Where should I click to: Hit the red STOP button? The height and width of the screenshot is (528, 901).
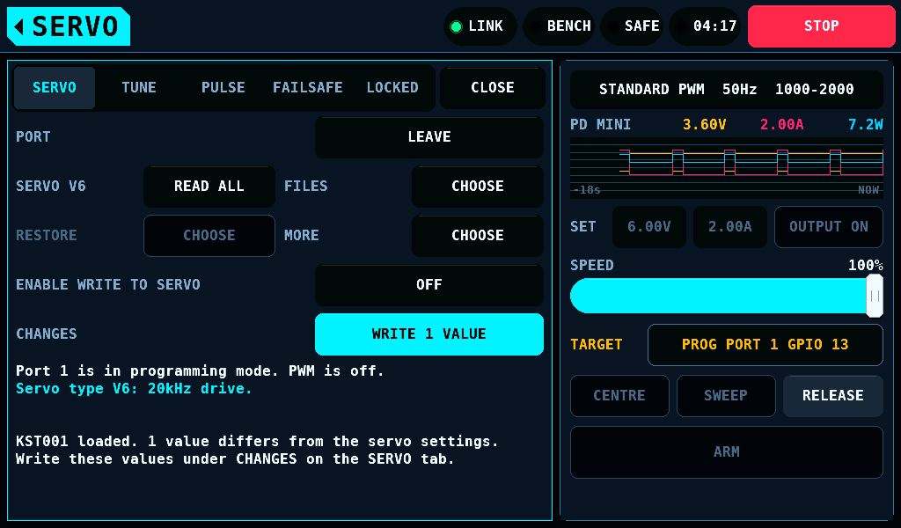click(821, 26)
